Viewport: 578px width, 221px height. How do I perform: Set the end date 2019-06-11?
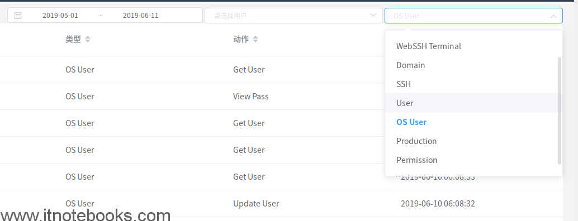(141, 16)
